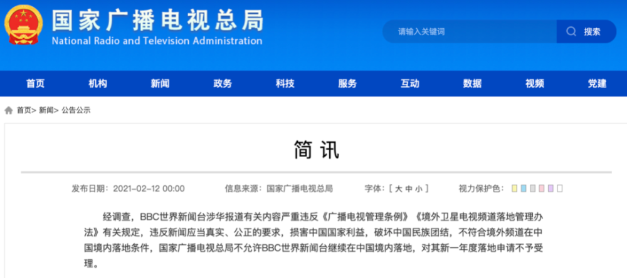Click the 公告公示 breadcrumb link
The width and height of the screenshot is (627, 278).
[x=76, y=111]
